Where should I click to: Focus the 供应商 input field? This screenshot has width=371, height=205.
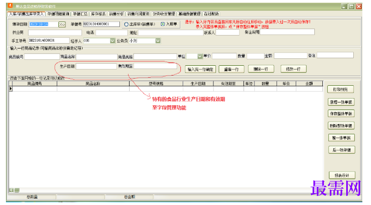click(x=55, y=32)
